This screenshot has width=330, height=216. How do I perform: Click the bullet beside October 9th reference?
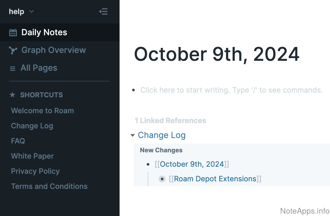pyautogui.click(x=148, y=164)
